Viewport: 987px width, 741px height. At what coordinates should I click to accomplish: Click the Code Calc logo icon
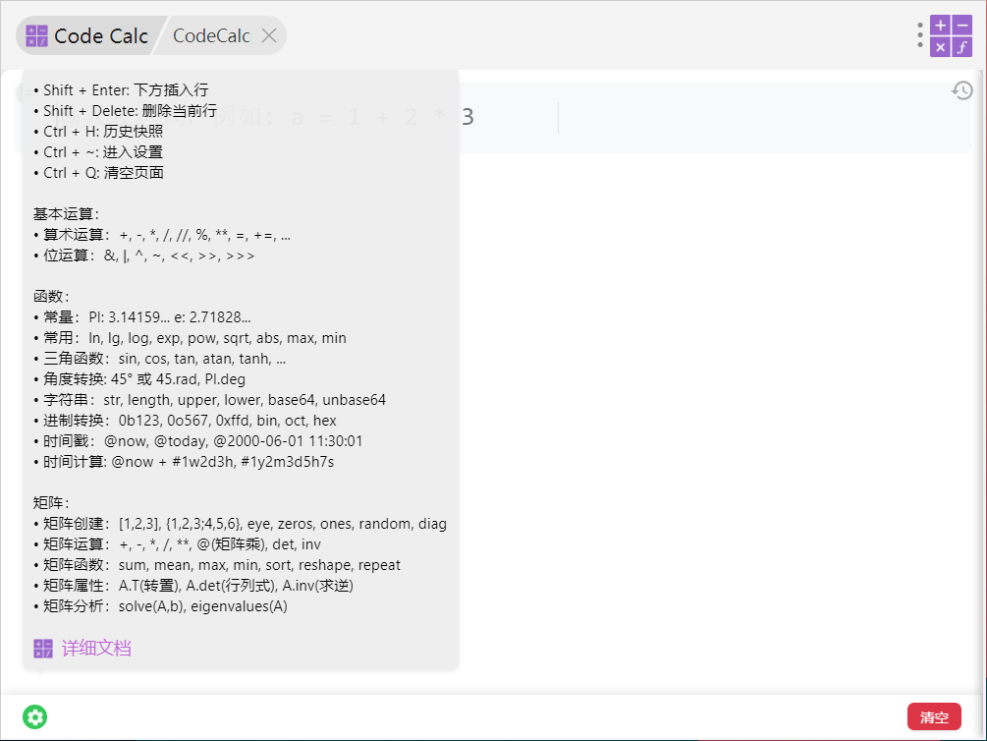pos(36,36)
